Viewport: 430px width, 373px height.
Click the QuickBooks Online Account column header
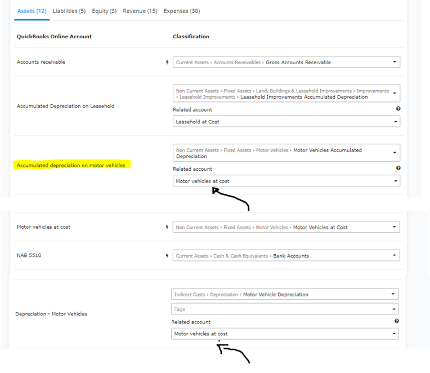(54, 37)
